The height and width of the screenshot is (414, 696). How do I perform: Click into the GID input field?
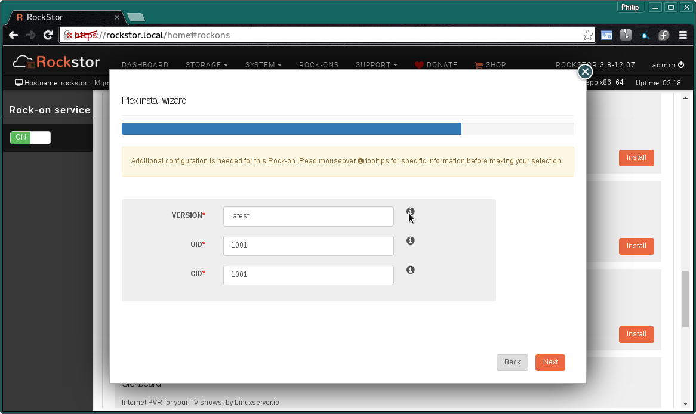click(308, 274)
